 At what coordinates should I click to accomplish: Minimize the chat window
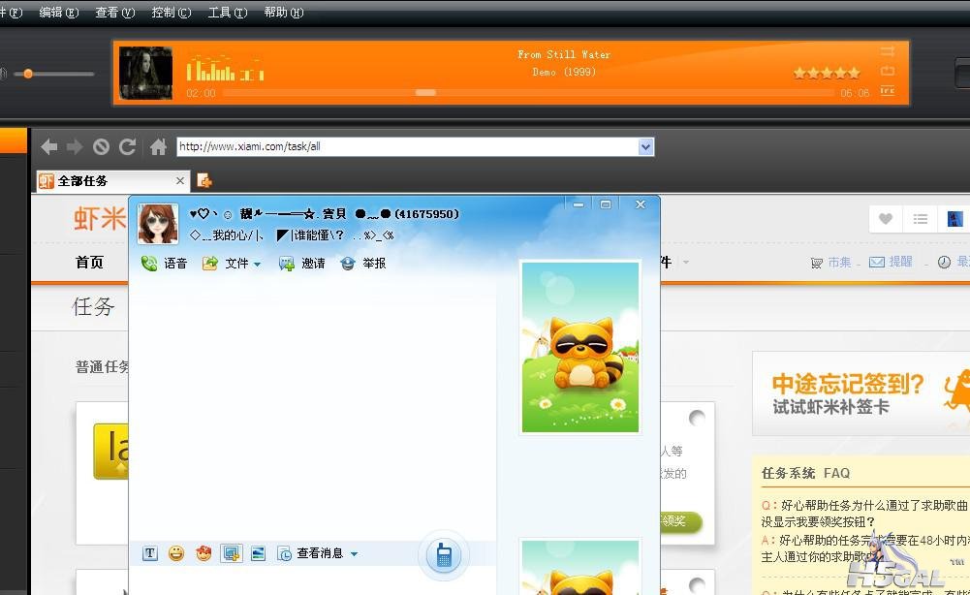tap(579, 204)
